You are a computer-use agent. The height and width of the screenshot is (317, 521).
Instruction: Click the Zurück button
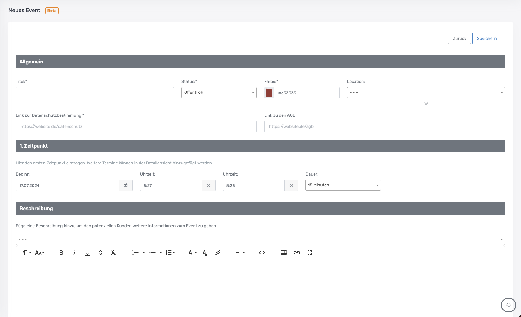459,38
